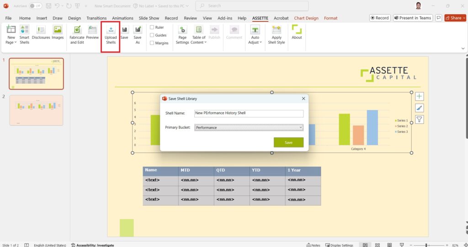Click Present in Teams

coord(413,18)
